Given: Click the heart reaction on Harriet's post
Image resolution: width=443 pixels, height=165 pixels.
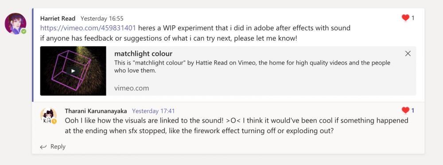Looking at the screenshot, I should [405, 18].
